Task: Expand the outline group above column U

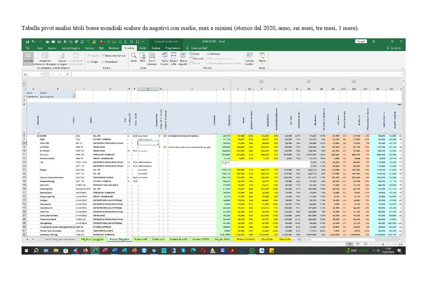Action: [261, 81]
